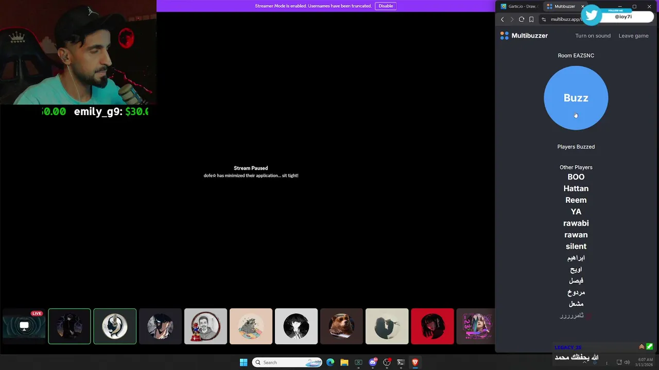Select the white circular logo avatar tile
Screen dimensions: 659x370
point(115,326)
